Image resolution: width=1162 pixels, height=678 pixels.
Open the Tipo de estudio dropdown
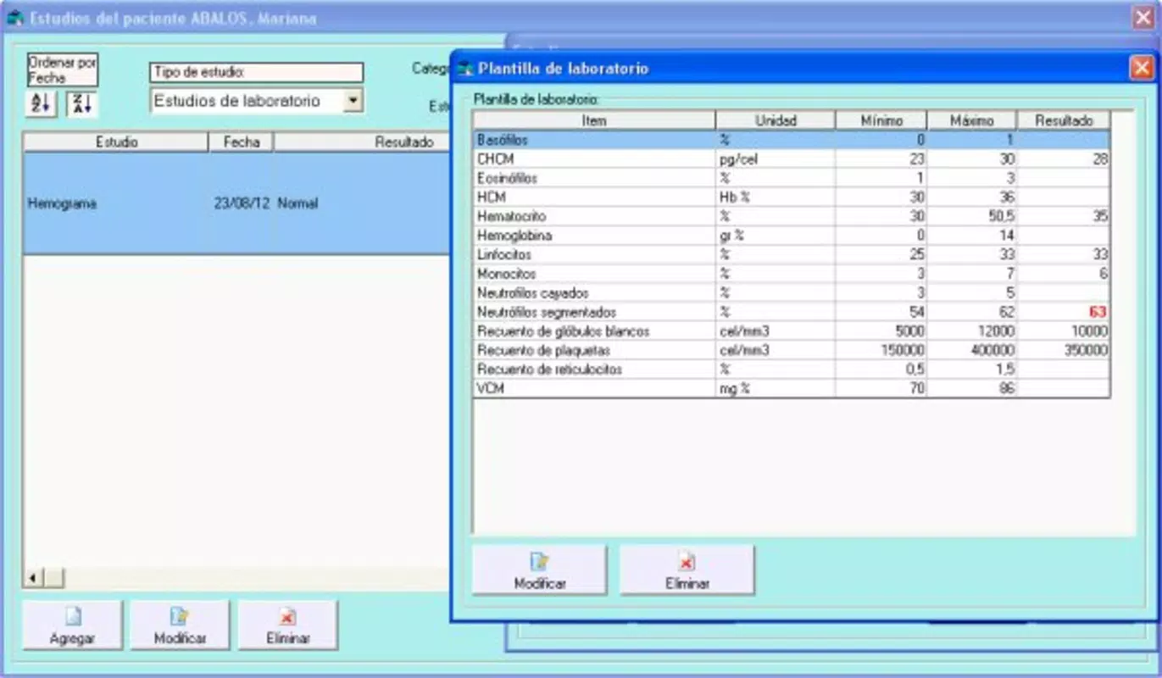[x=353, y=101]
